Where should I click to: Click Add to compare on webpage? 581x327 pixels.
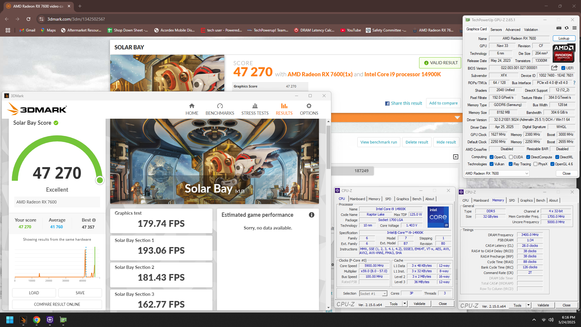click(443, 103)
